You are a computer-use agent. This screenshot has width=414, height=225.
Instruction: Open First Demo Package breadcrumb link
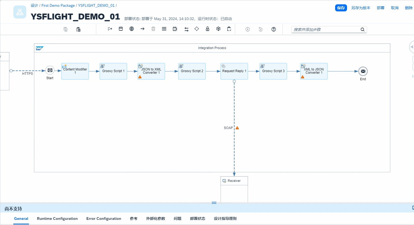coord(58,5)
